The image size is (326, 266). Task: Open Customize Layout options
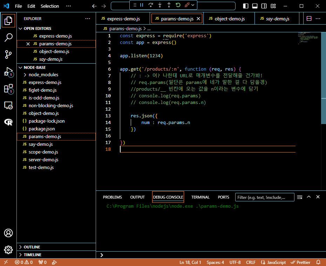[273, 6]
